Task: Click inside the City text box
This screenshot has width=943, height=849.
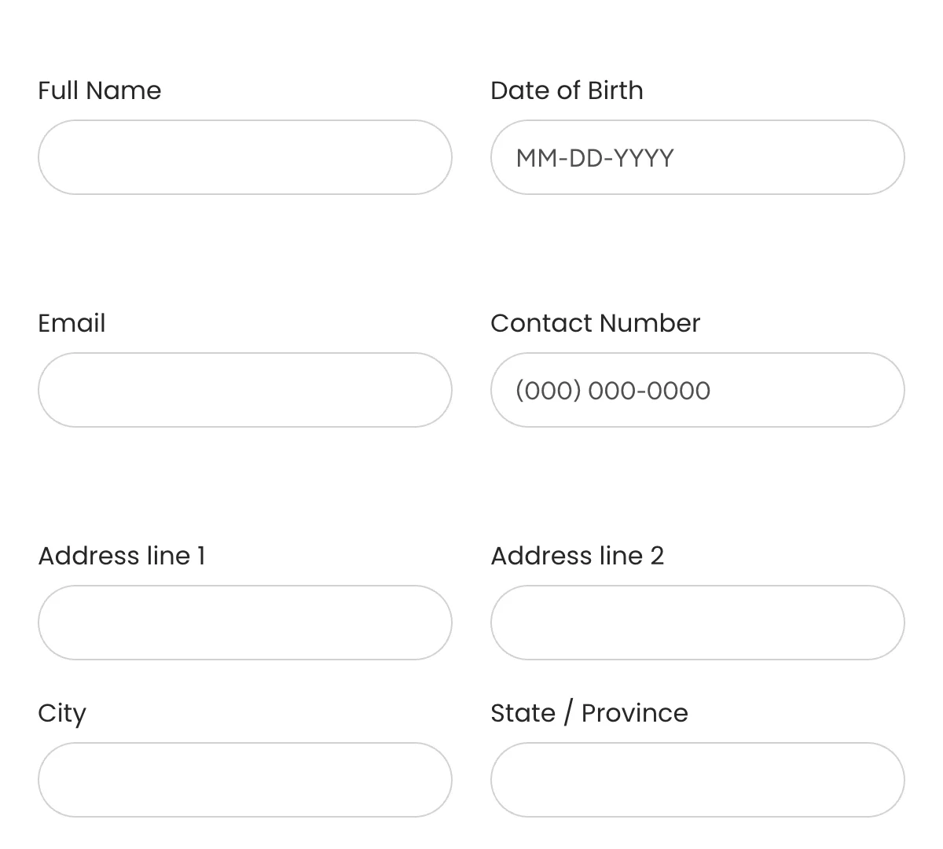Action: 245,779
